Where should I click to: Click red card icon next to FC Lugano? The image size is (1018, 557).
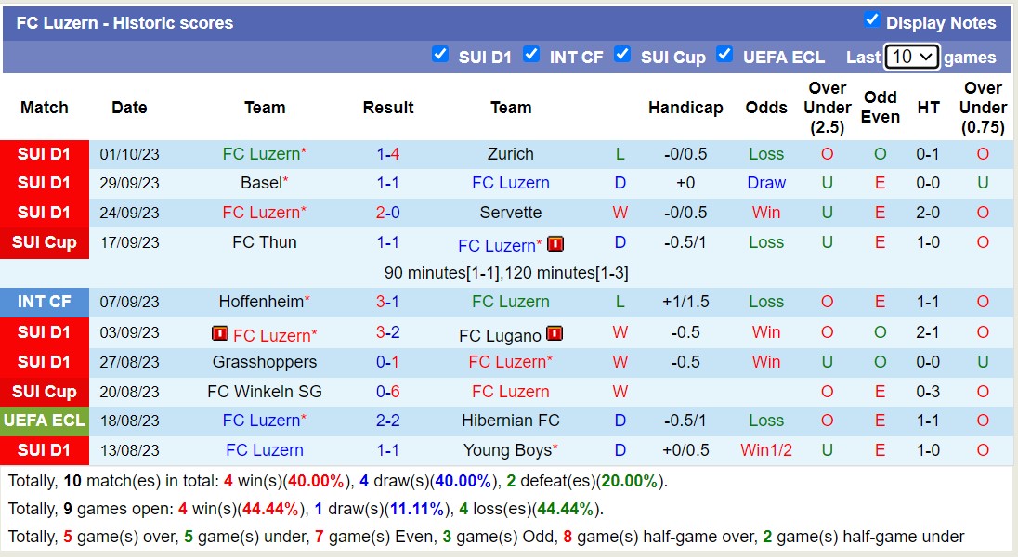[x=555, y=333]
